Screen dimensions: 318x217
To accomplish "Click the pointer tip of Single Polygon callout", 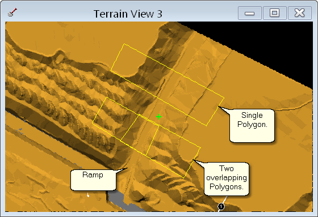I will coord(219,107).
